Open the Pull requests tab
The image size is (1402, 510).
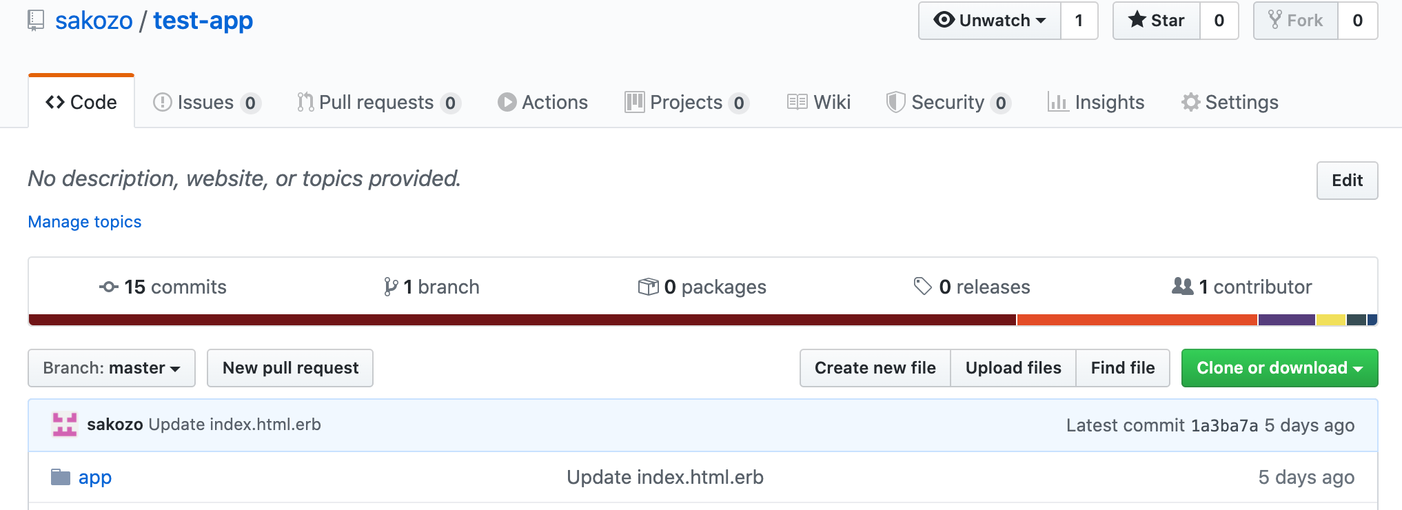(377, 102)
